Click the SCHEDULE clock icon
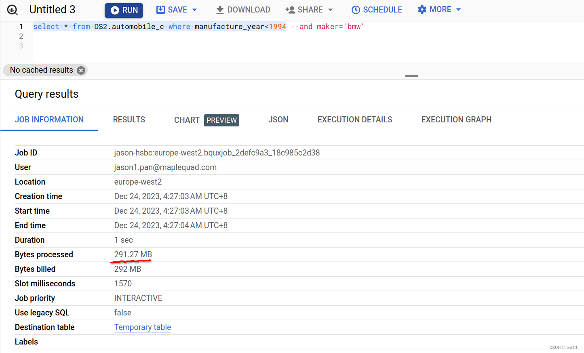Screen dimensions: 584x353 356,10
